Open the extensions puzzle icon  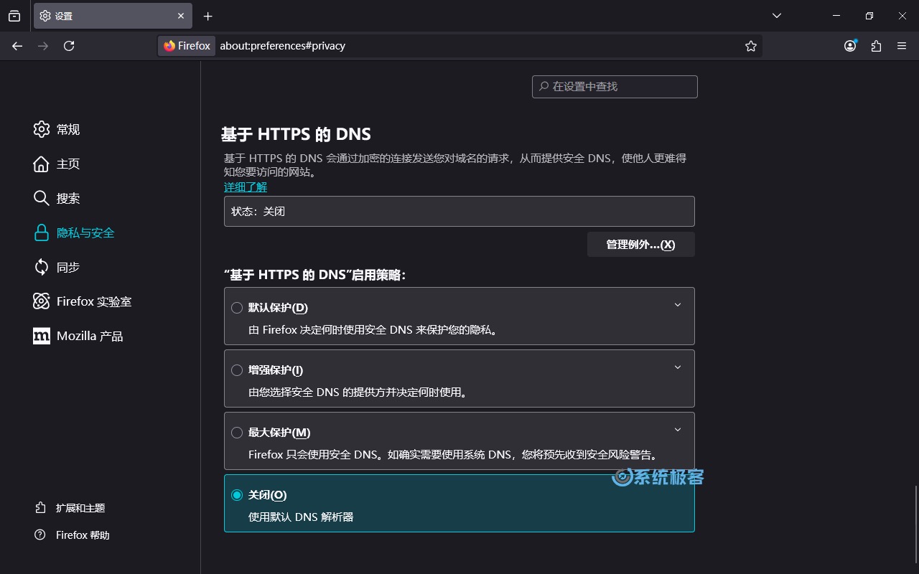point(876,46)
